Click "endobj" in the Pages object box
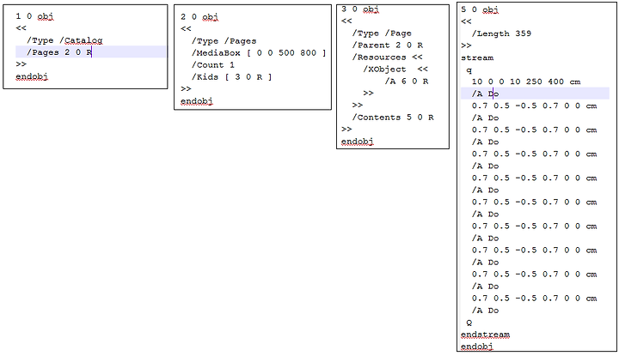 coord(197,101)
